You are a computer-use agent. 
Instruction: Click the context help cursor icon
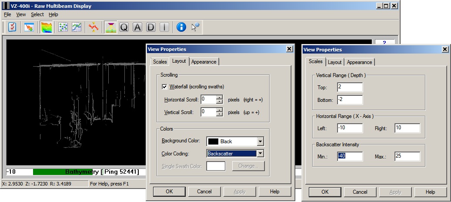point(195,27)
